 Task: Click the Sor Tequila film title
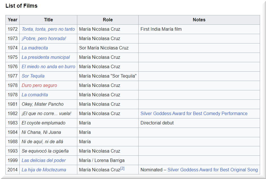pyautogui.click(x=33, y=76)
